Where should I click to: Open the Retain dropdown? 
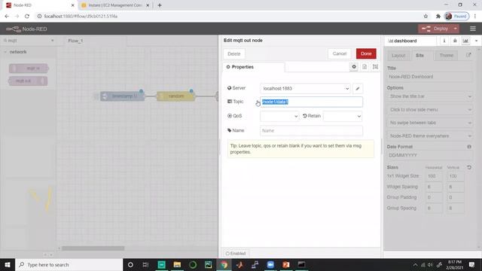coord(343,116)
